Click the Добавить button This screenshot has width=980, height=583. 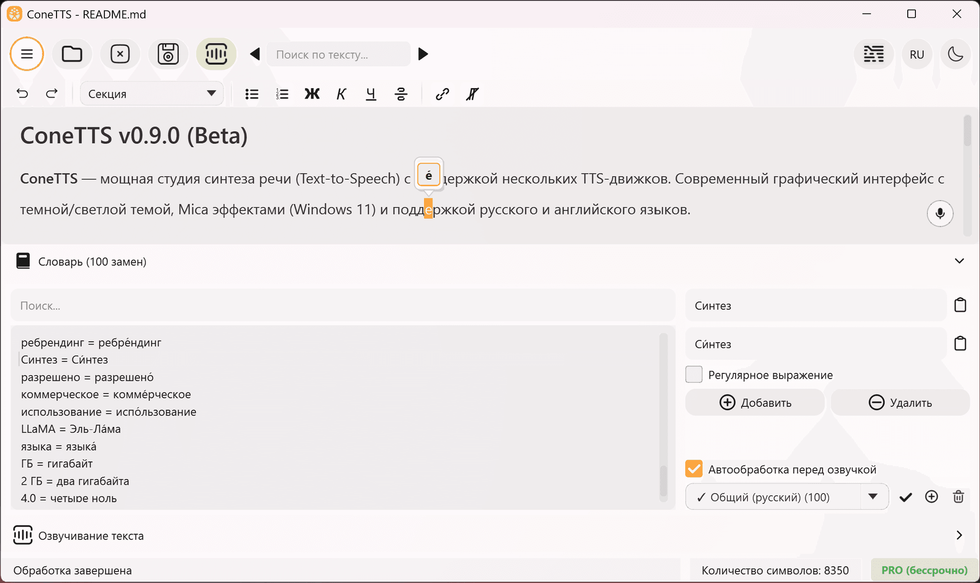[x=755, y=403]
